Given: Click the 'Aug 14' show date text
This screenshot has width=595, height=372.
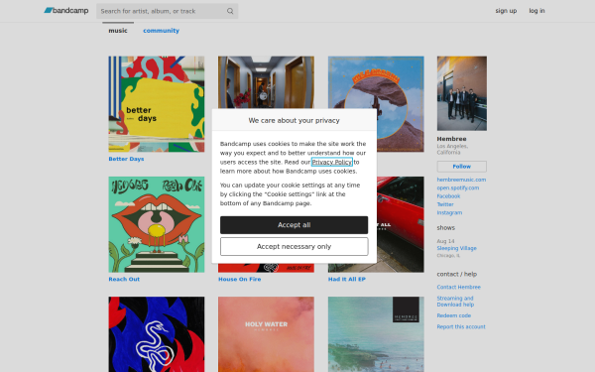Looking at the screenshot, I should [x=445, y=241].
